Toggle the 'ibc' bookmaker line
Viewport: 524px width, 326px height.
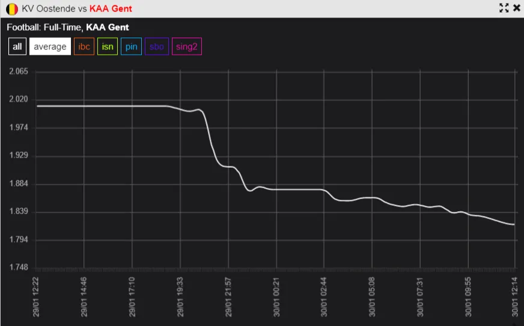pos(84,46)
